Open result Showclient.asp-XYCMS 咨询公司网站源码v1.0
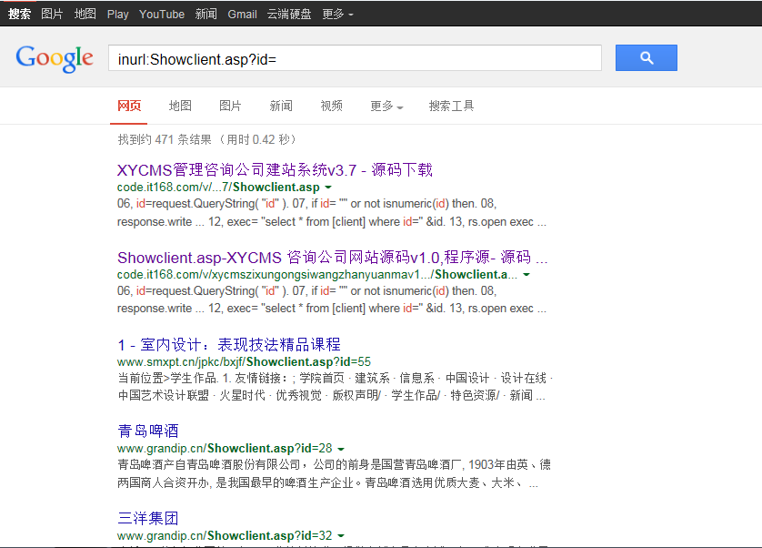 click(x=333, y=257)
